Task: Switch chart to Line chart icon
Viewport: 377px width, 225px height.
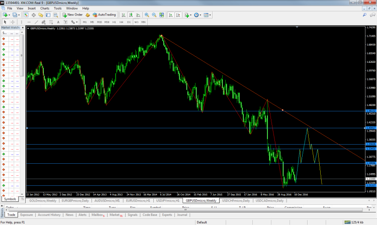Action: tap(138, 15)
